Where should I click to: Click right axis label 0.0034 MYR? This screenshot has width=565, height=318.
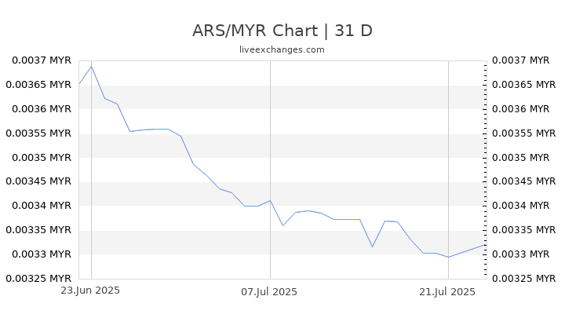pyautogui.click(x=521, y=206)
